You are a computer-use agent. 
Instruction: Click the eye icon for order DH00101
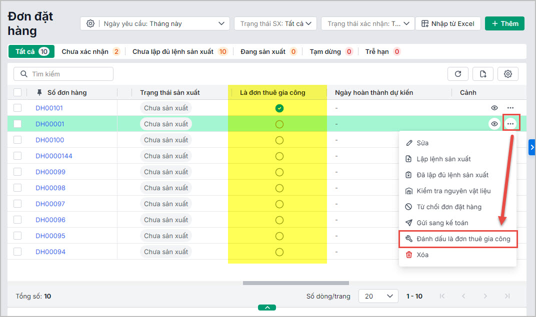click(x=494, y=108)
